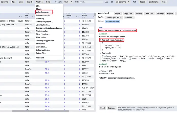This screenshot has height=113, width=177.
Task: Open the All columns dropdown
Action: tap(123, 2)
